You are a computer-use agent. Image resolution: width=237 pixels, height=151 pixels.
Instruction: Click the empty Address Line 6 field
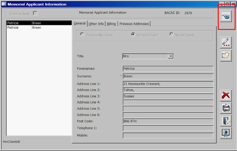tap(168, 115)
